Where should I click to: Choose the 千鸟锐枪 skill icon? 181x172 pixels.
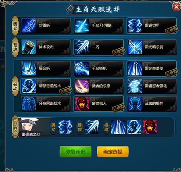point(82,68)
